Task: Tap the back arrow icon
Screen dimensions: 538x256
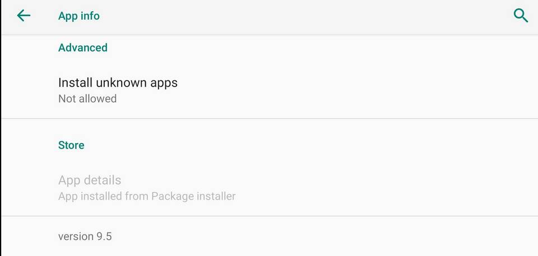Action: pos(24,16)
